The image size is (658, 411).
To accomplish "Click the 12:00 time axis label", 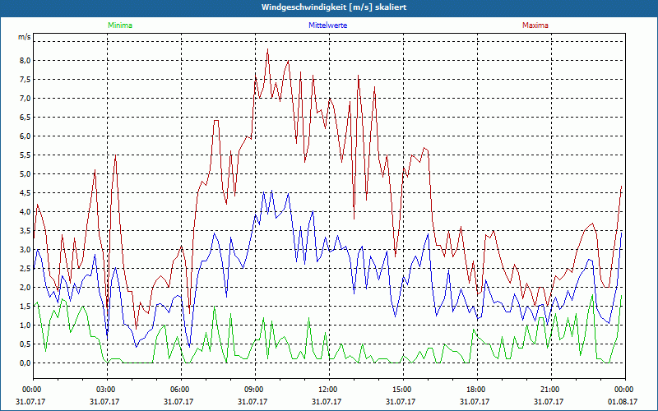I will 329,390.
